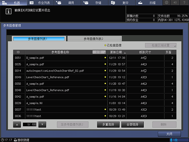Click the globe icon in top bar
189x142 pixels.
(x=167, y=3)
